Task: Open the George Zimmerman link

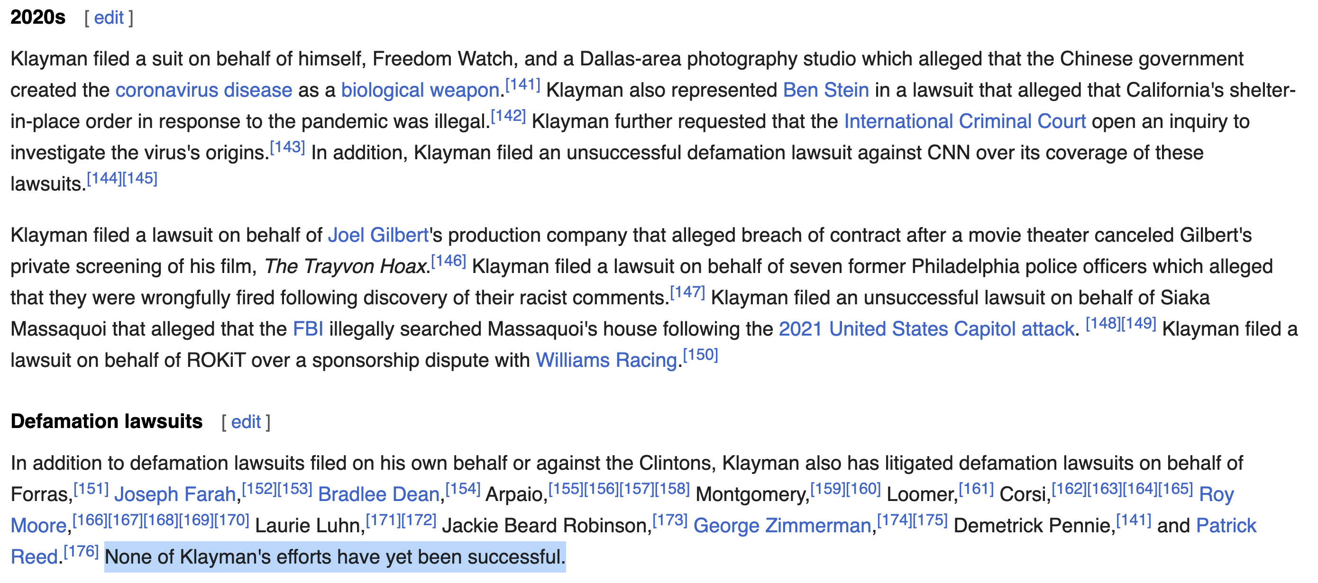Action: pos(782,525)
